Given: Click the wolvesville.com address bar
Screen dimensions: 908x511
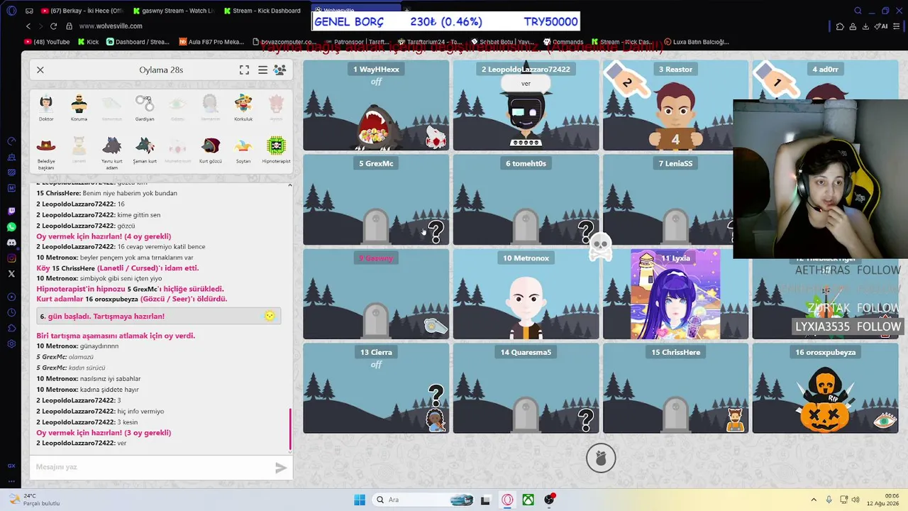Looking at the screenshot, I should (111, 26).
